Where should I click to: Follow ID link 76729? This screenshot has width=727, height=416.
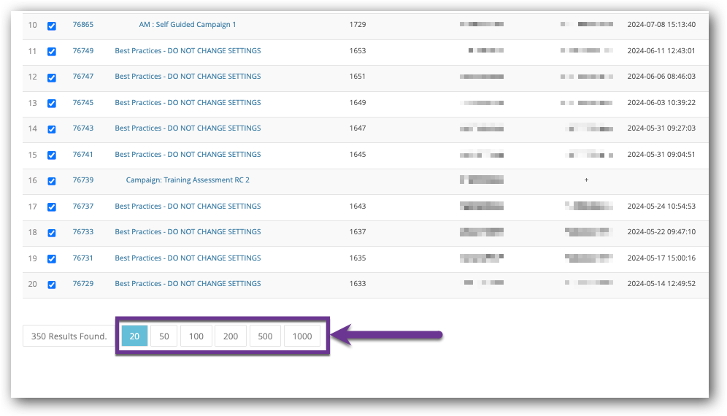(x=83, y=283)
